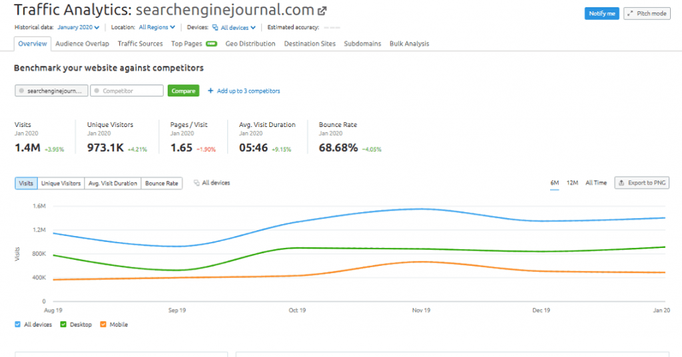Image resolution: width=682 pixels, height=357 pixels.
Task: Click the -1.90% pages per visit change
Action: tap(206, 150)
